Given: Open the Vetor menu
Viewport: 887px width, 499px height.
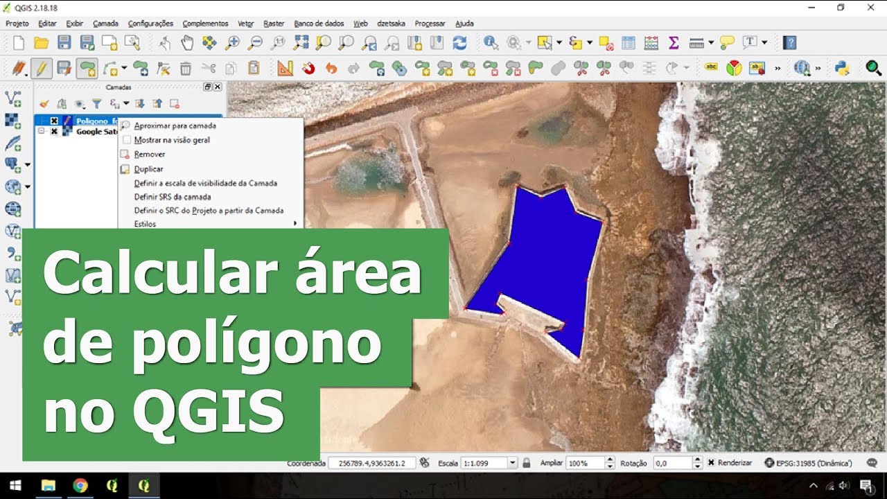Looking at the screenshot, I should (x=245, y=24).
